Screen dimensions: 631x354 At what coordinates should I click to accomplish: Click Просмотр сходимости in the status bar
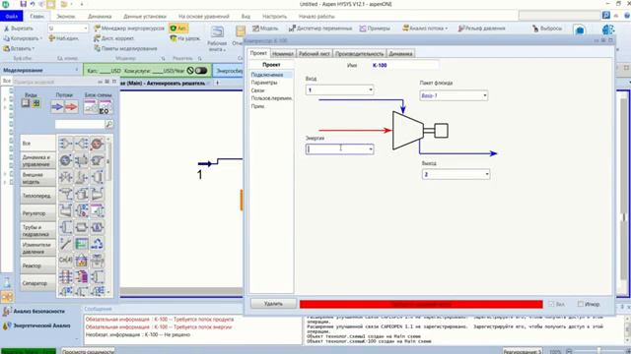(x=88, y=351)
